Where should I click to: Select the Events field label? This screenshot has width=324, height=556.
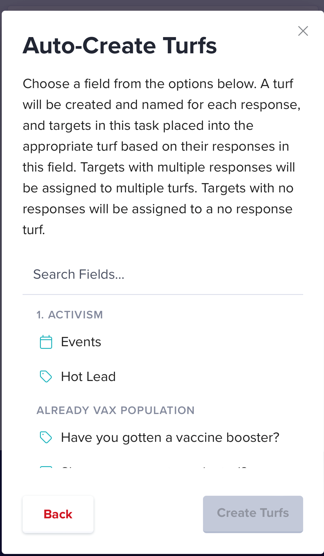[81, 342]
